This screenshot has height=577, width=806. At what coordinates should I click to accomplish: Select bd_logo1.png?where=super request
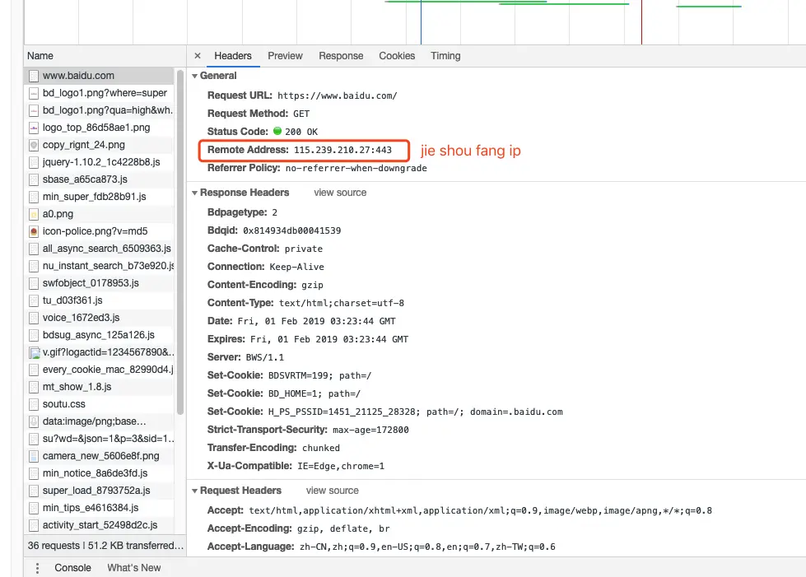click(x=99, y=93)
